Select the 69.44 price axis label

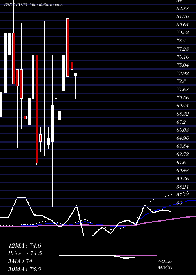[183, 106]
